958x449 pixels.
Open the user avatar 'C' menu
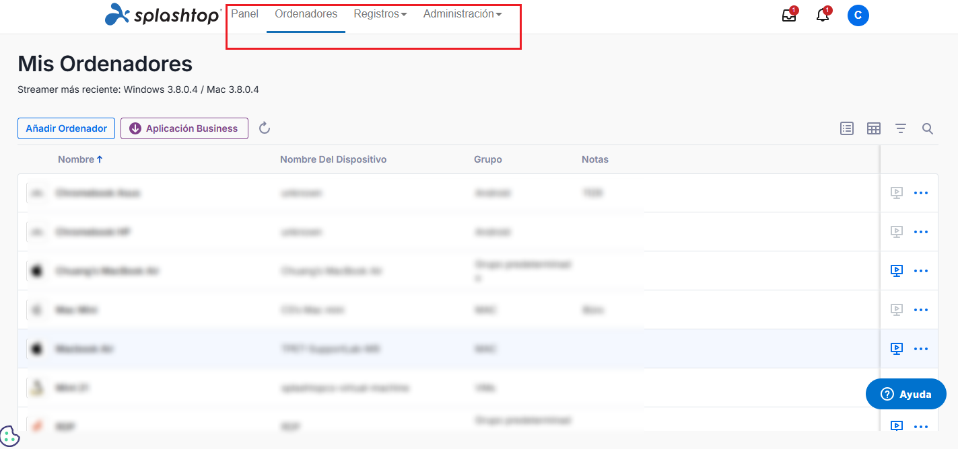(858, 15)
